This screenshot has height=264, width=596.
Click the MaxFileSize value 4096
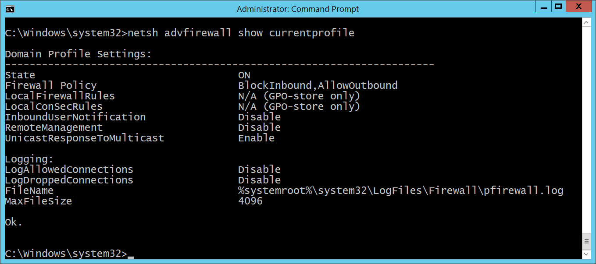point(250,201)
